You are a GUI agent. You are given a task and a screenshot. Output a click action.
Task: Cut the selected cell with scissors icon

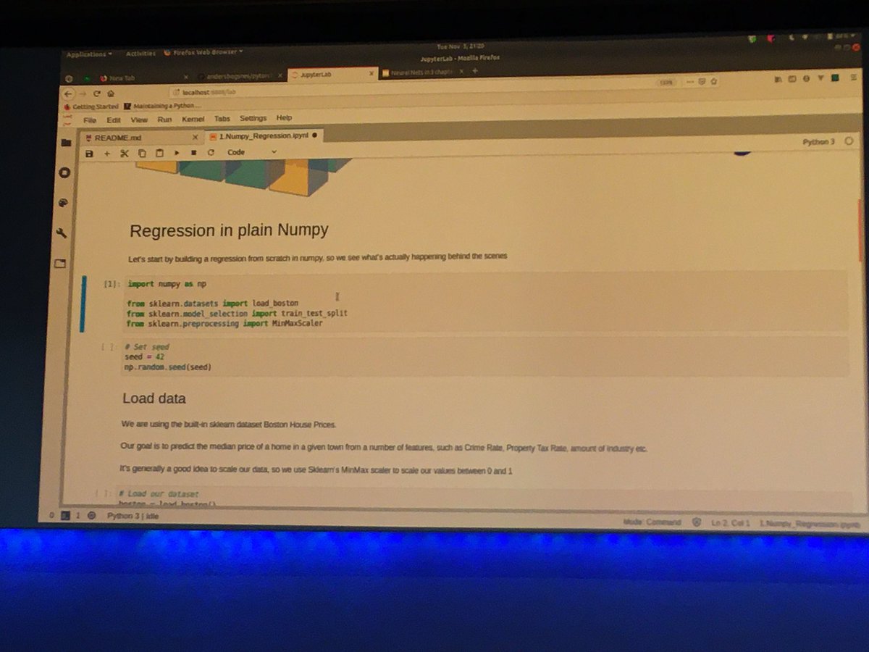(124, 154)
